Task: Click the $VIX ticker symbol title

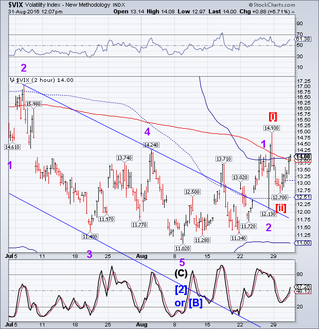Action: 15,5
